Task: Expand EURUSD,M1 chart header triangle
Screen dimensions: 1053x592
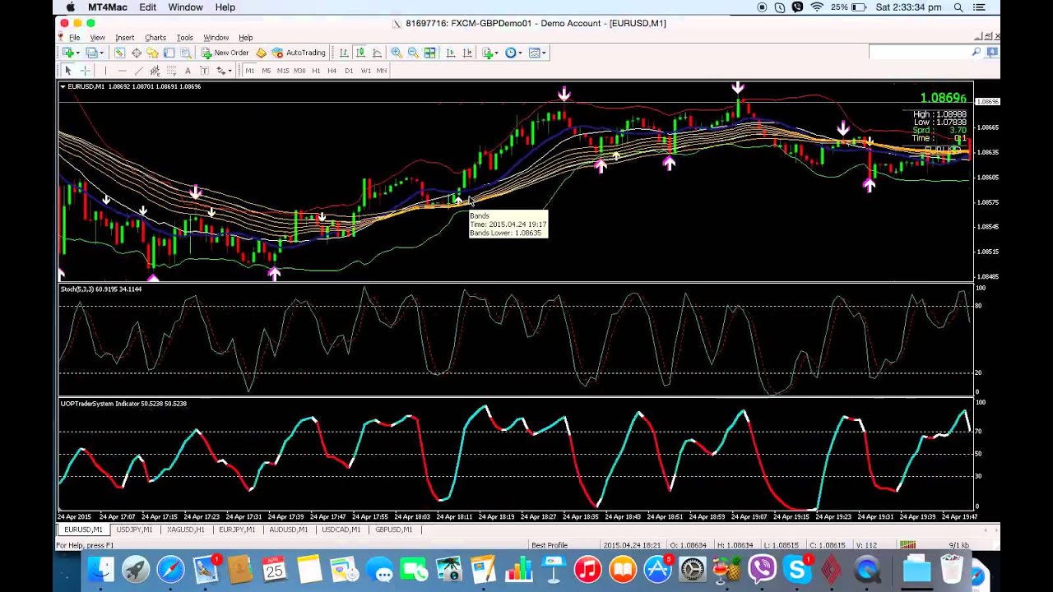Action: pos(63,86)
